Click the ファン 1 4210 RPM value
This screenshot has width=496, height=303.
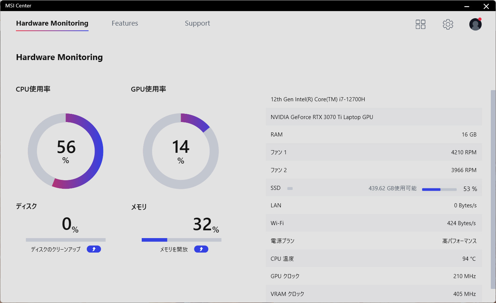pos(464,152)
